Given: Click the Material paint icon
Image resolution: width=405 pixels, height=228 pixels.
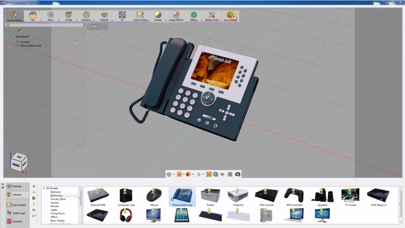Looking at the screenshot, I should click(104, 15).
